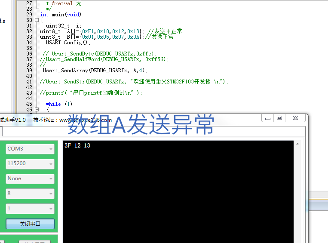Maximize the serial assistant window
The width and height of the screenshot is (328, 243).
(x=279, y=118)
